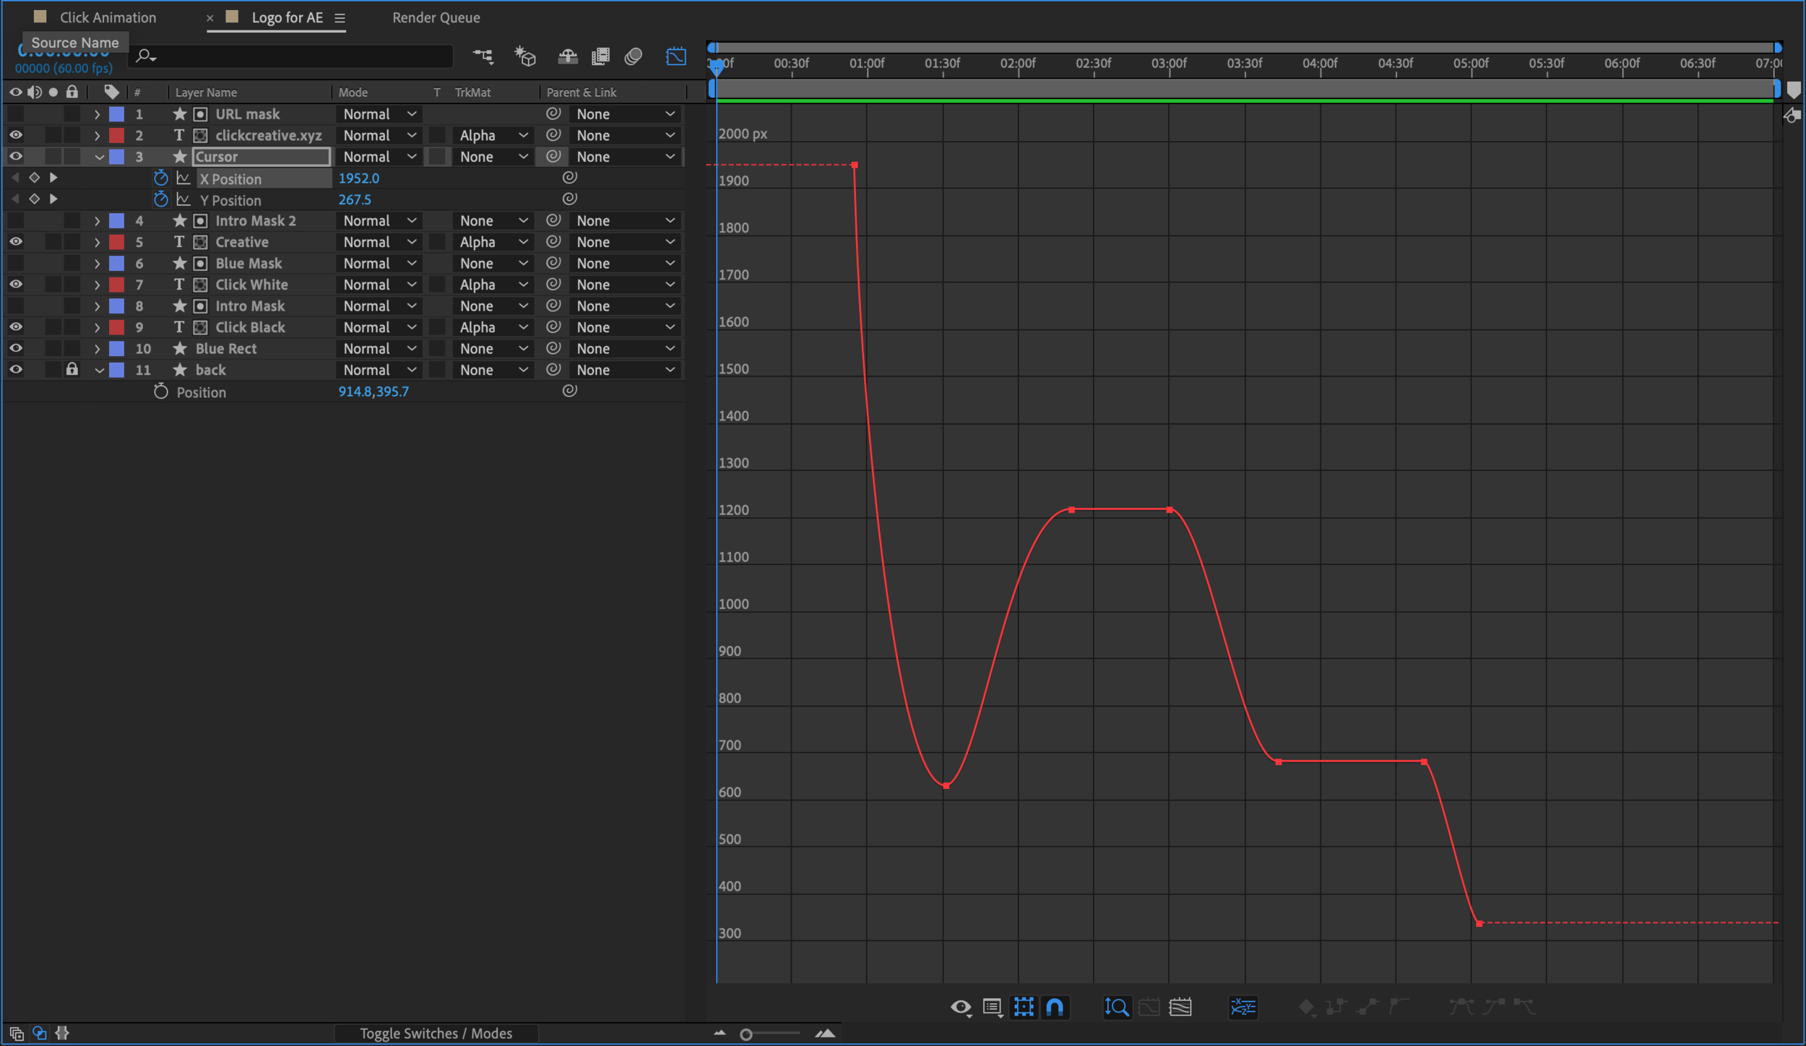Enable the Motion Blur switch icon

point(634,56)
